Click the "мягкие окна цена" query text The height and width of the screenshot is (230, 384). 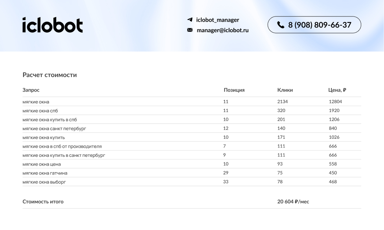42,164
